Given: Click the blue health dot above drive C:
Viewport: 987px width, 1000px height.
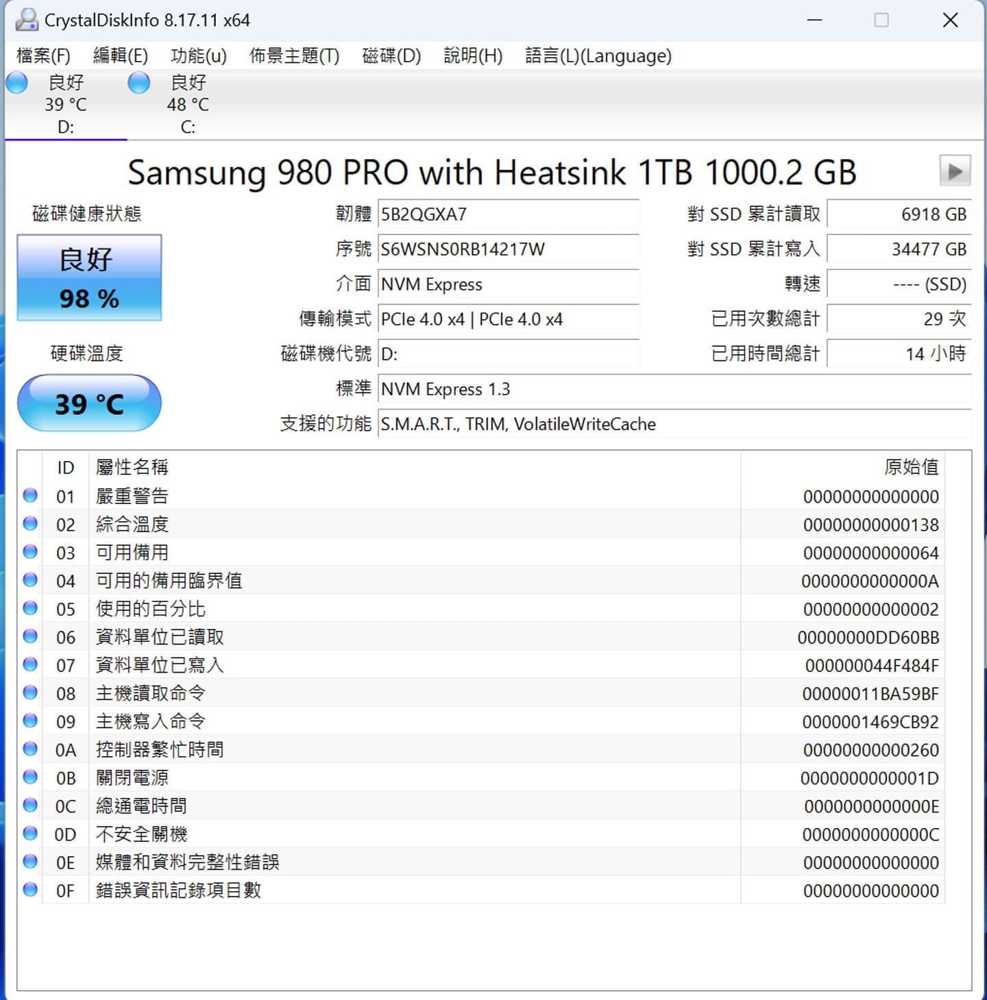Looking at the screenshot, I should click(x=139, y=82).
